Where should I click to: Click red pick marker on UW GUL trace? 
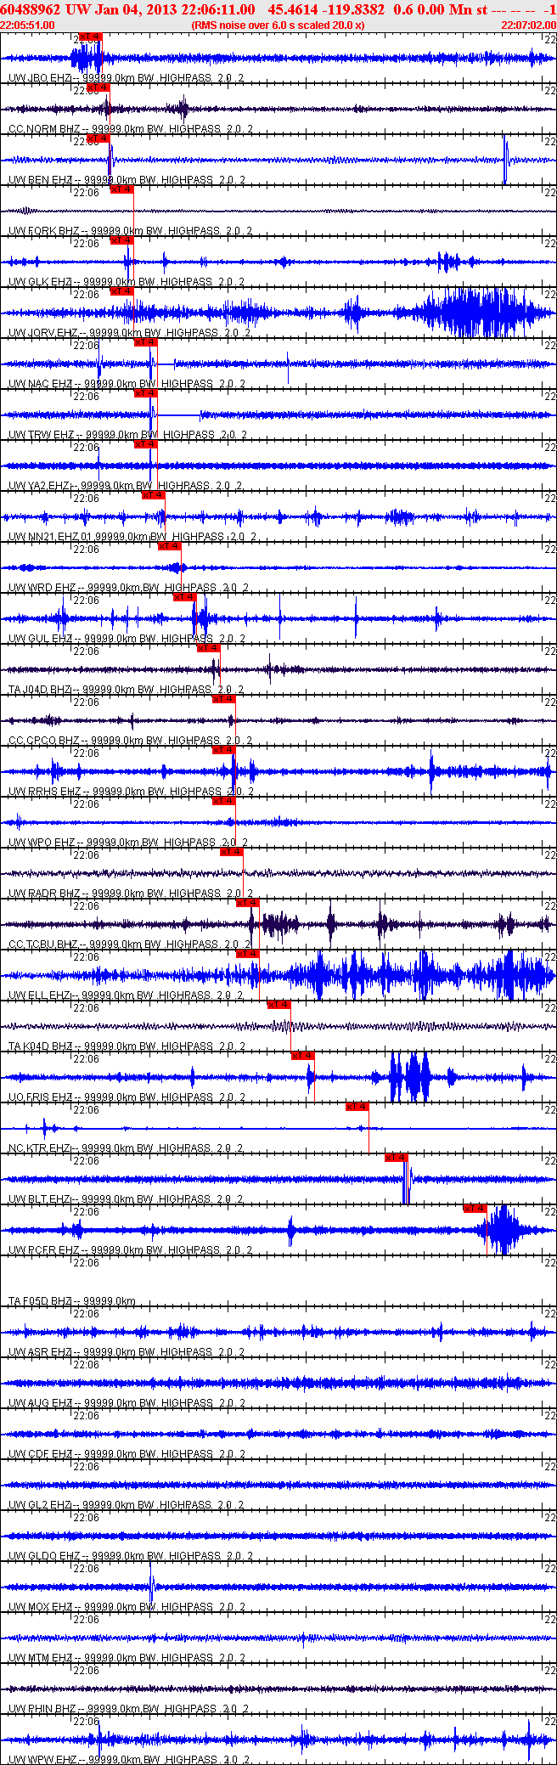tap(184, 597)
